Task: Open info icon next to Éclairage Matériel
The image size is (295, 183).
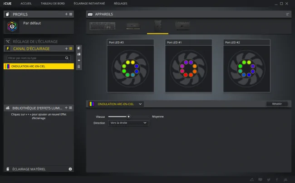Action: pos(70,169)
